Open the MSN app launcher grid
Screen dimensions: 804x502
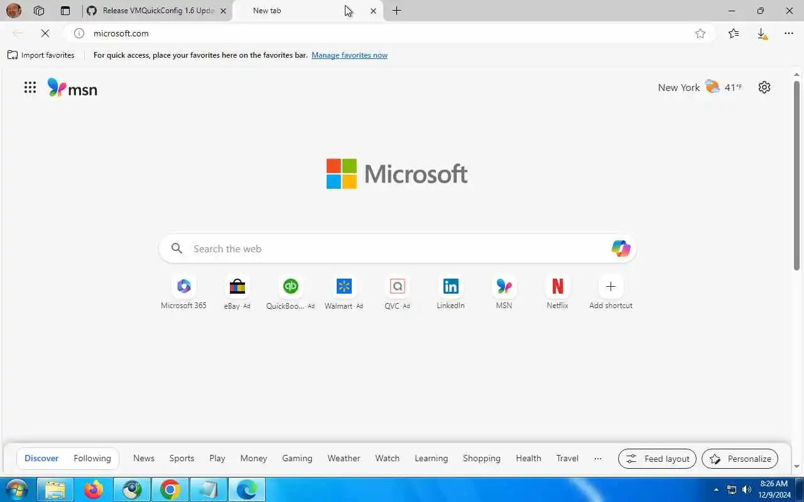[x=30, y=87]
